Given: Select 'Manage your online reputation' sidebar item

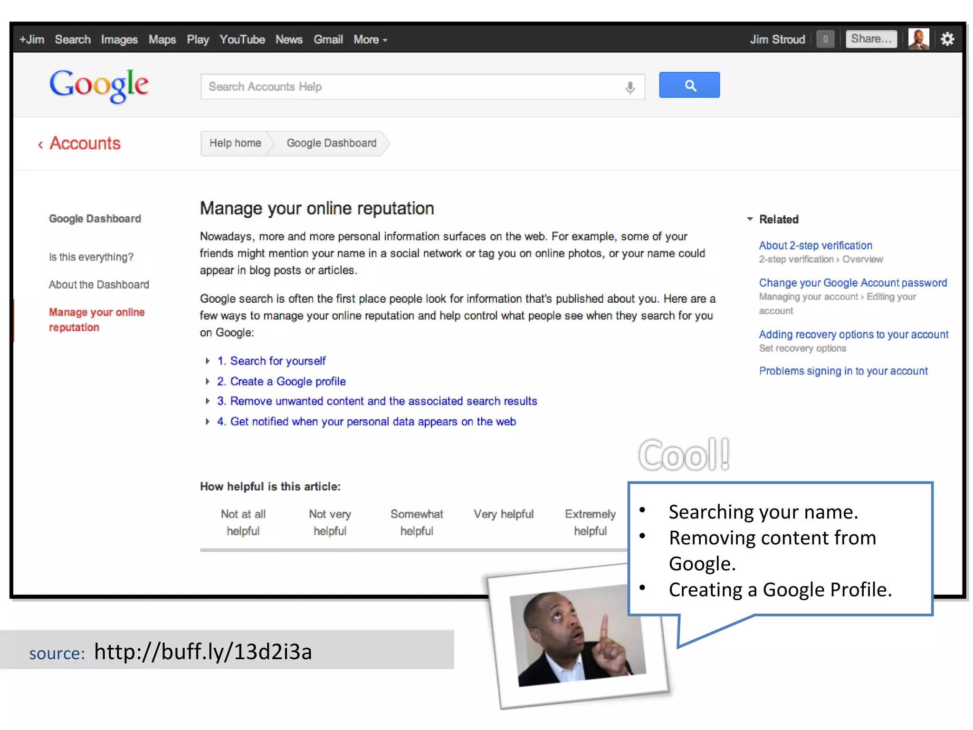Looking at the screenshot, I should 97,320.
